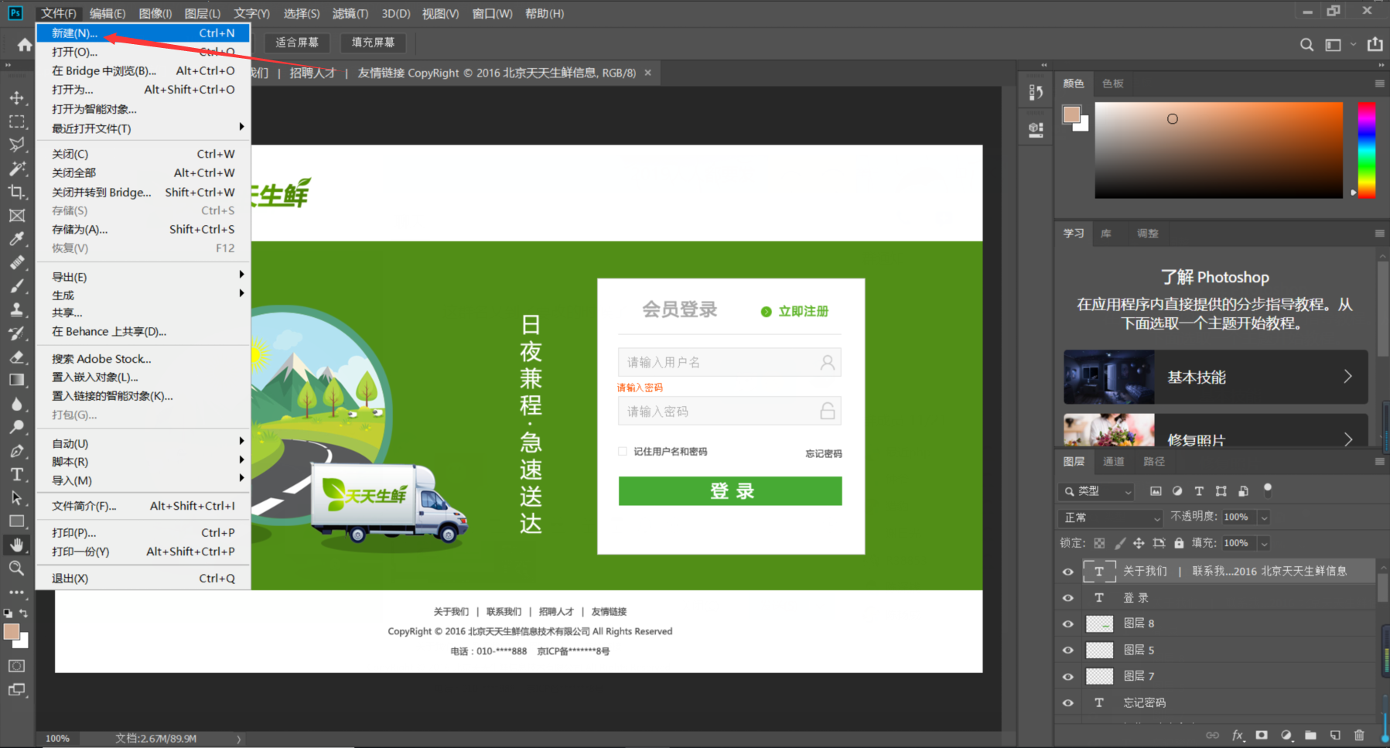Viewport: 1390px width, 748px height.
Task: Toggle Quick Mask mode icon
Action: (16, 666)
